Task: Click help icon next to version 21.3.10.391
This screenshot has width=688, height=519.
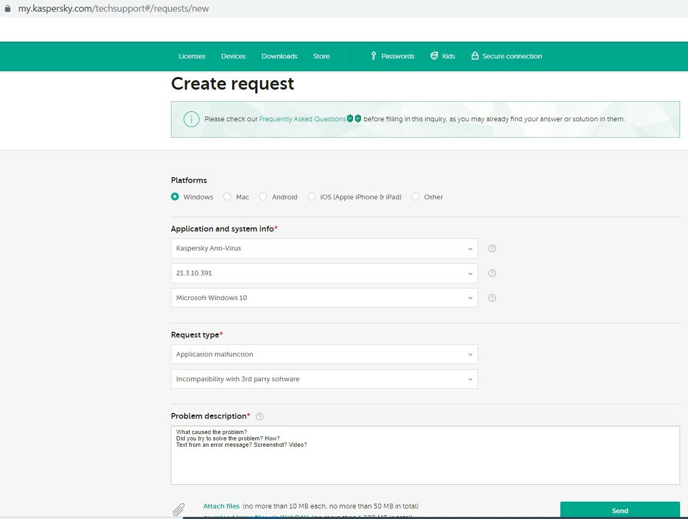Action: tap(492, 273)
